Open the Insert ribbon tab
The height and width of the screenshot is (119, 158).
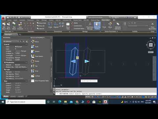15,20
